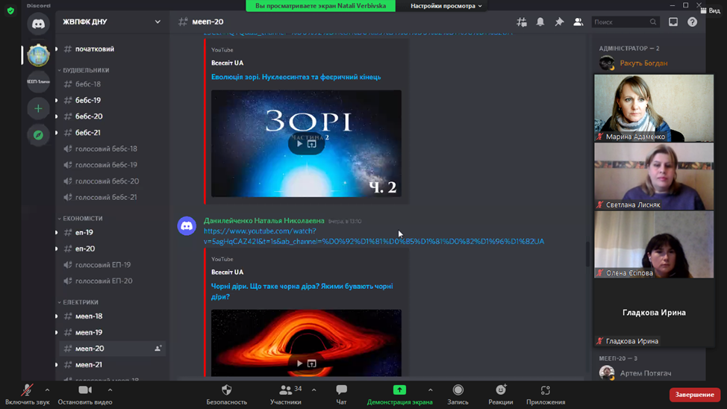Open Чорні діри video title link
This screenshot has height=409, width=727.
coord(302,291)
